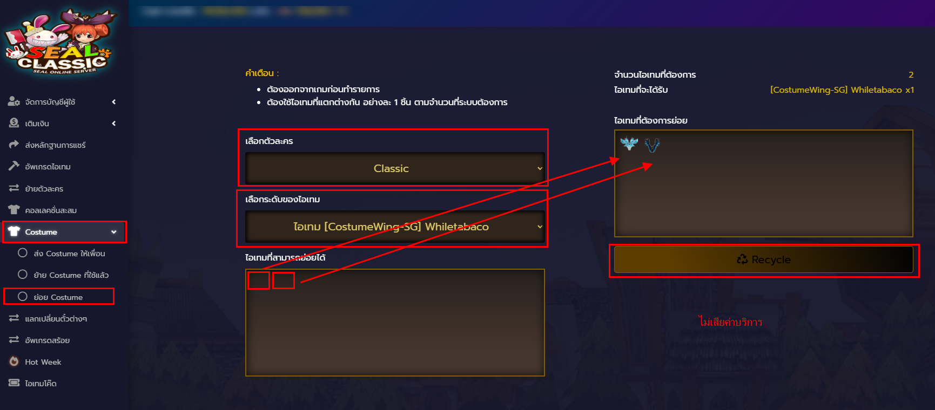Click the hammer upgrade item icon
This screenshot has height=410, width=935.
14,166
